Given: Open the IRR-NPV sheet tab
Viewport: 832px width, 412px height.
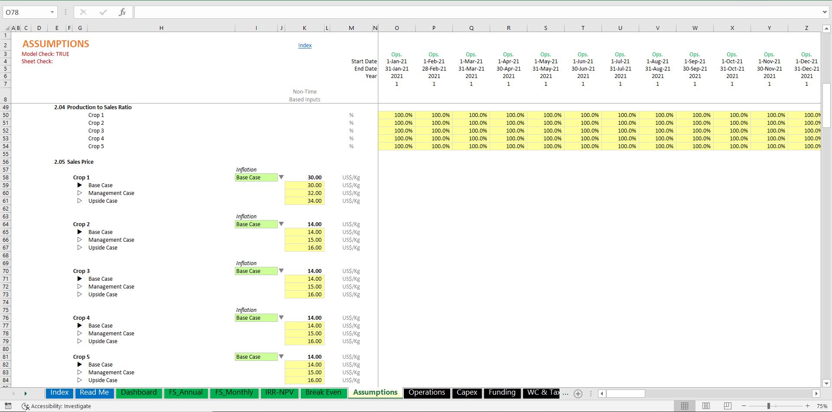Looking at the screenshot, I should click(279, 393).
